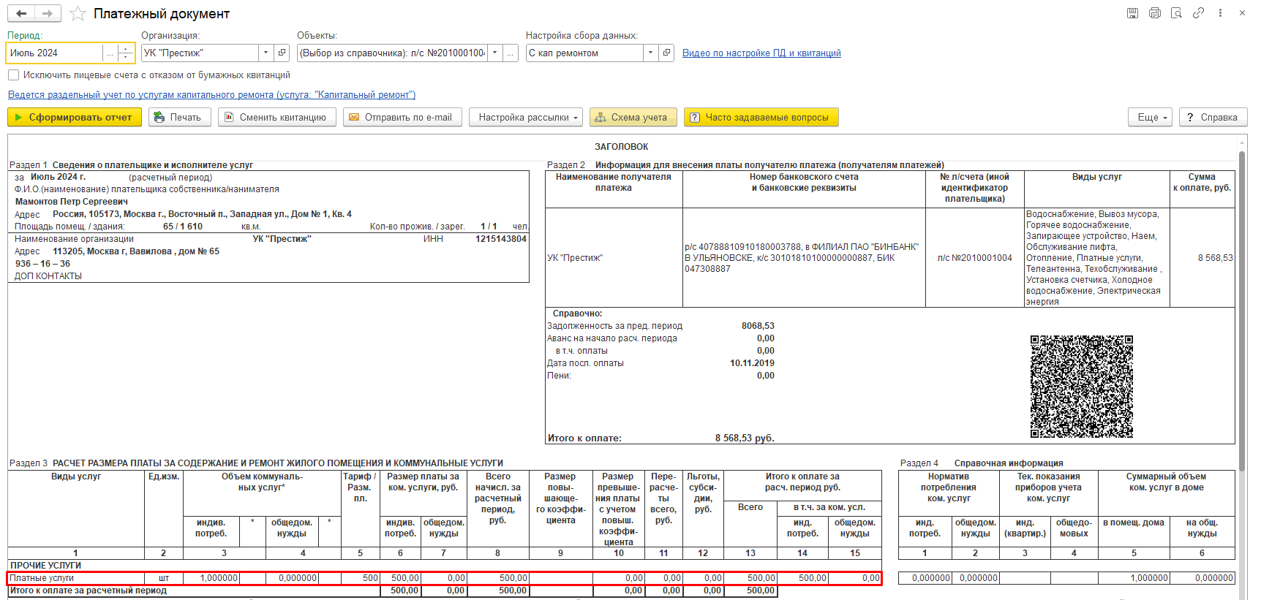The width and height of the screenshot is (1261, 600).
Task: Click the QR code image in the receipt
Action: (1082, 387)
